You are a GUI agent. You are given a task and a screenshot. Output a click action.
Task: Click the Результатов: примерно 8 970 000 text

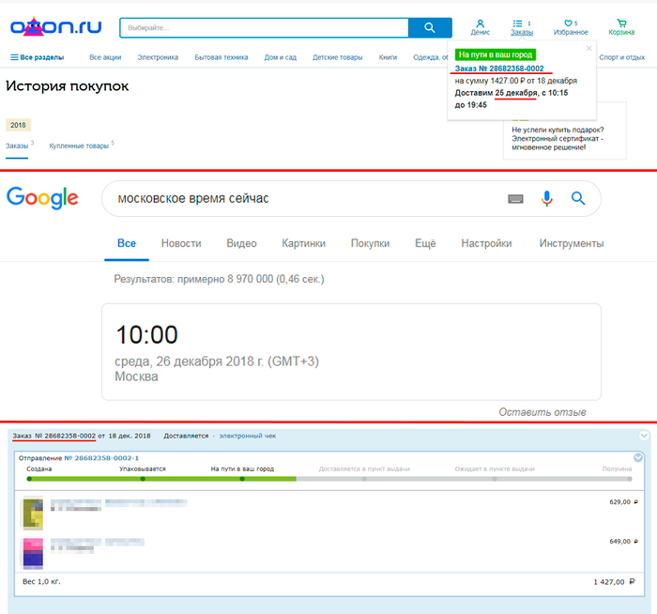pos(219,279)
